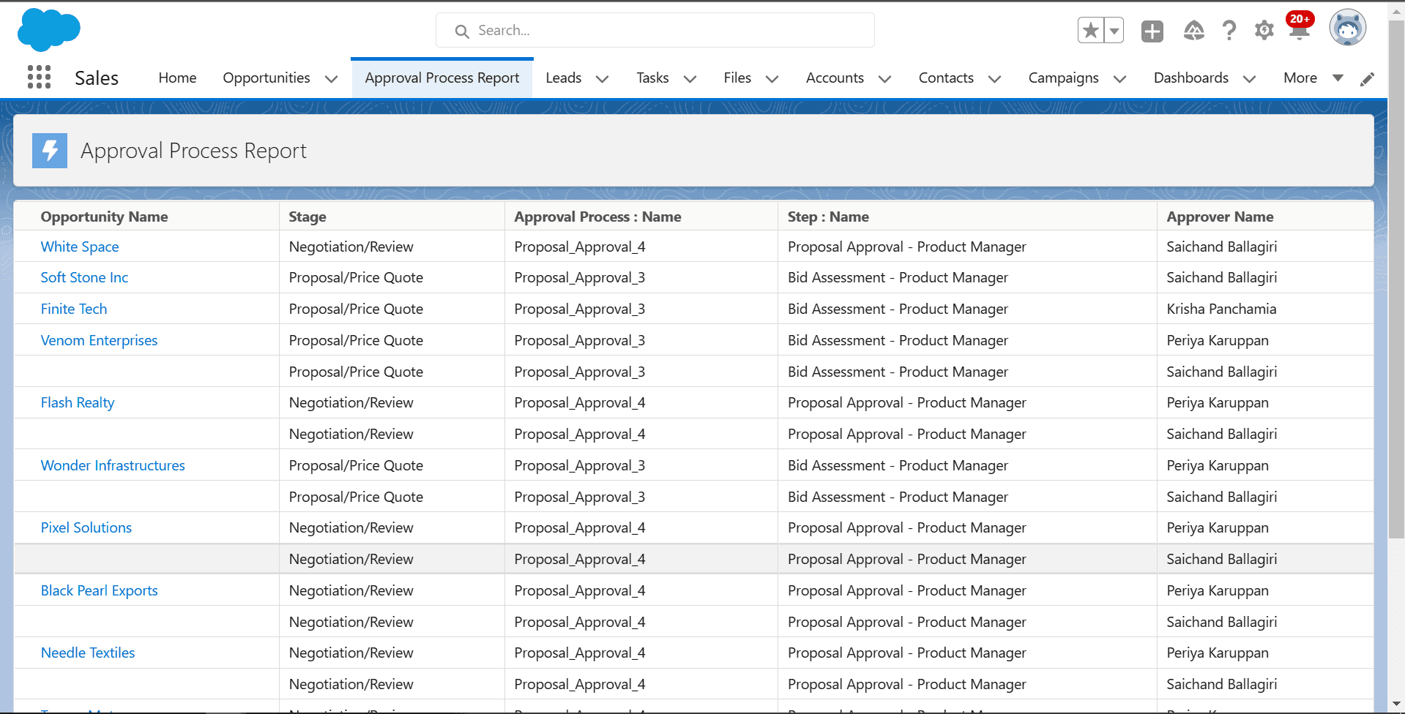
Task: Select Negotiation/Review in Flash Realty row
Action: (x=351, y=402)
